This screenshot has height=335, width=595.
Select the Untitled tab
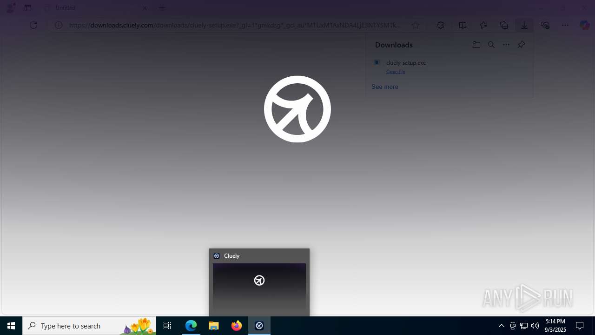coord(95,8)
